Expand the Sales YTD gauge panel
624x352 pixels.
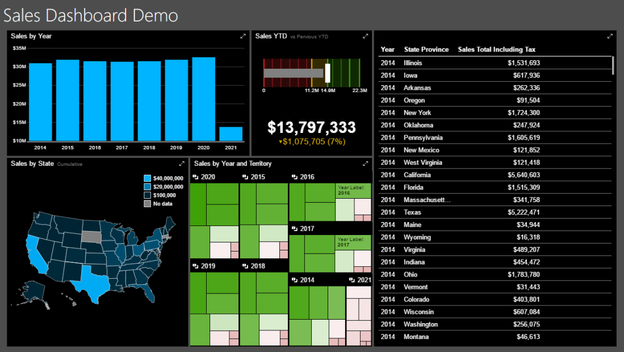click(366, 36)
